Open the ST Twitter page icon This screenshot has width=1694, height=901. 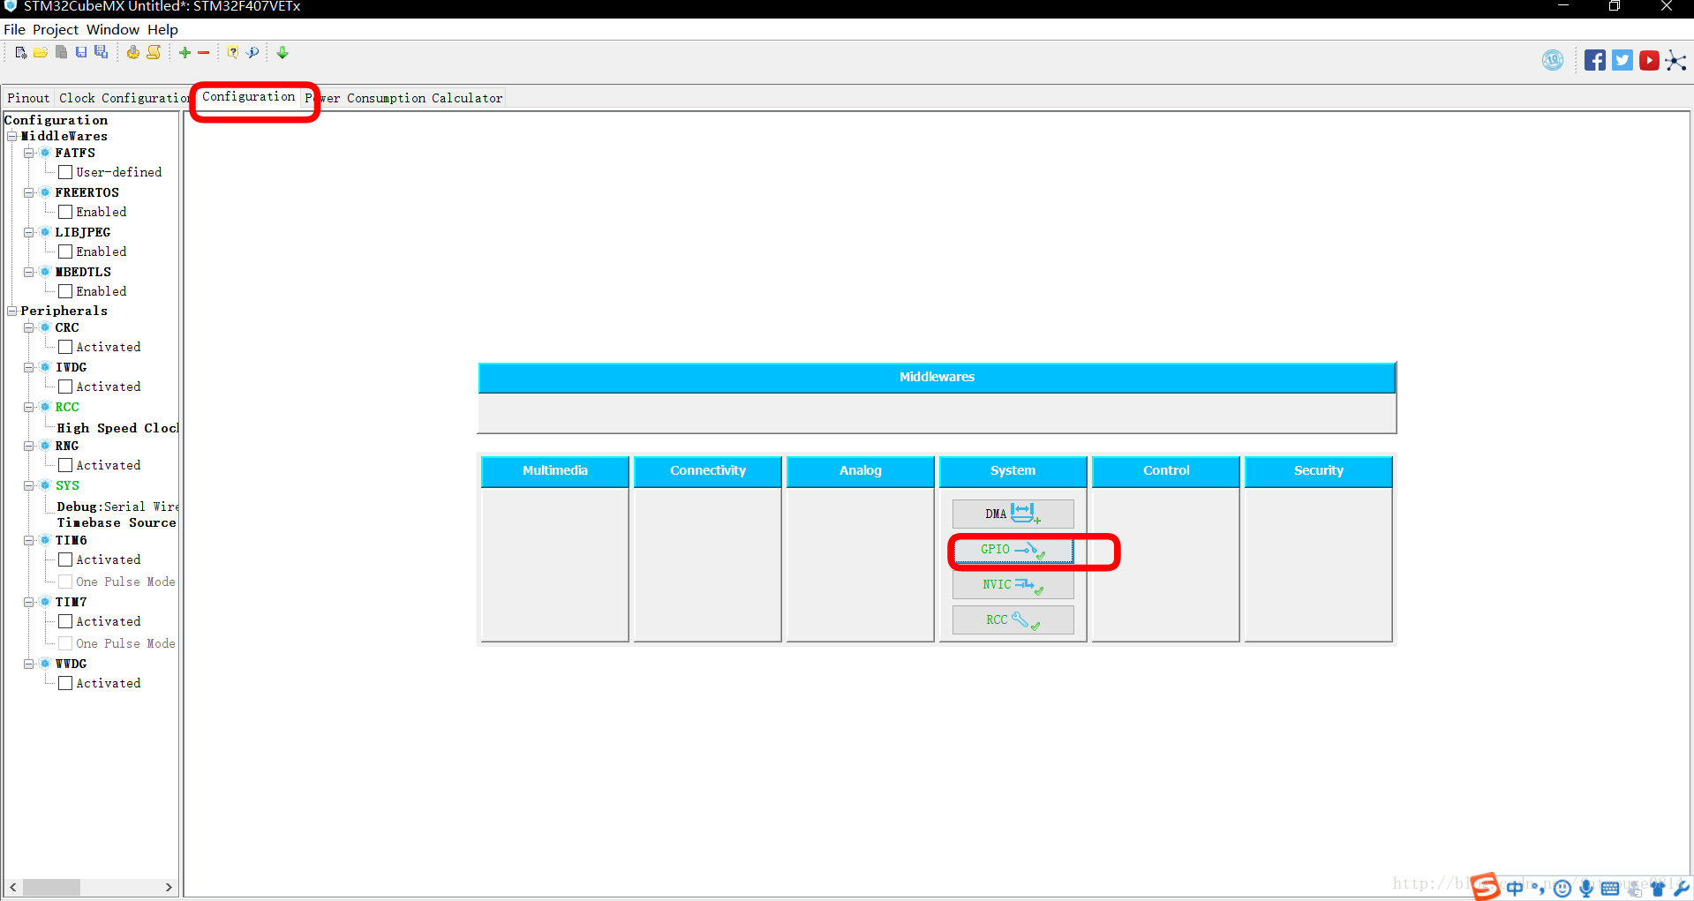tap(1622, 60)
